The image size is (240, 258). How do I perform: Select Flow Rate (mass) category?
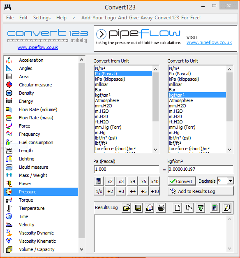pyautogui.click(x=41, y=118)
